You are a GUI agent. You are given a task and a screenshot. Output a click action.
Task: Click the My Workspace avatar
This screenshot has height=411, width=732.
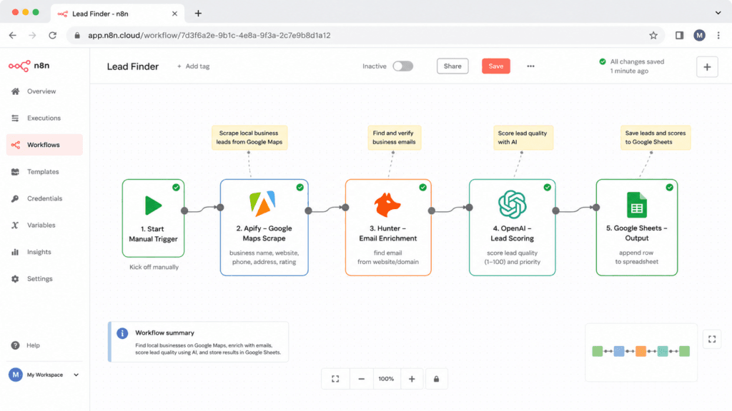(x=16, y=375)
